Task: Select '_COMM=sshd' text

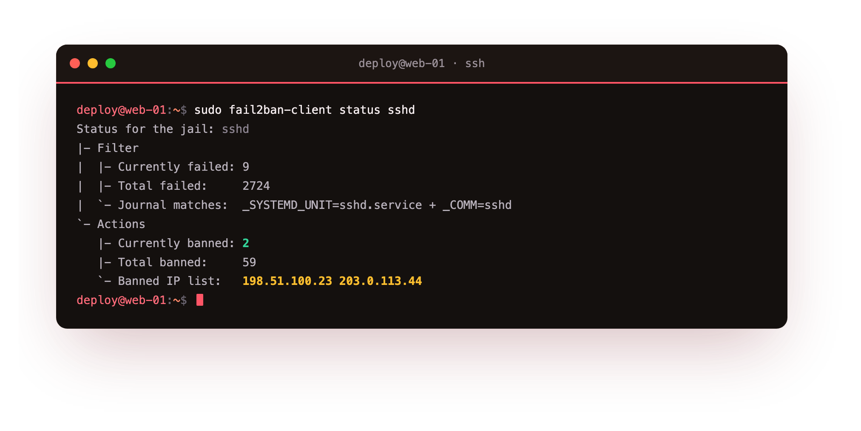Action: [477, 205]
